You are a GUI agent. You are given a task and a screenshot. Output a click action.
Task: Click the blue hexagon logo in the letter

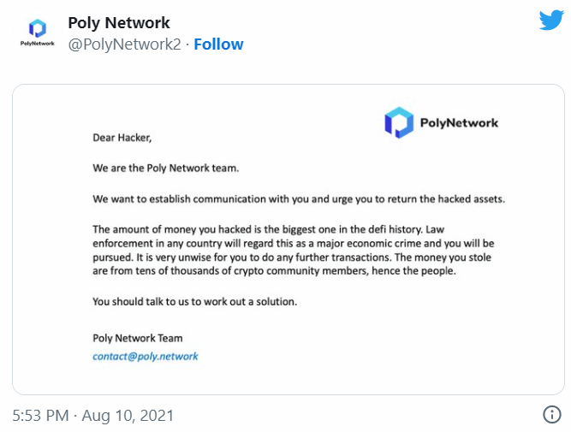(398, 122)
